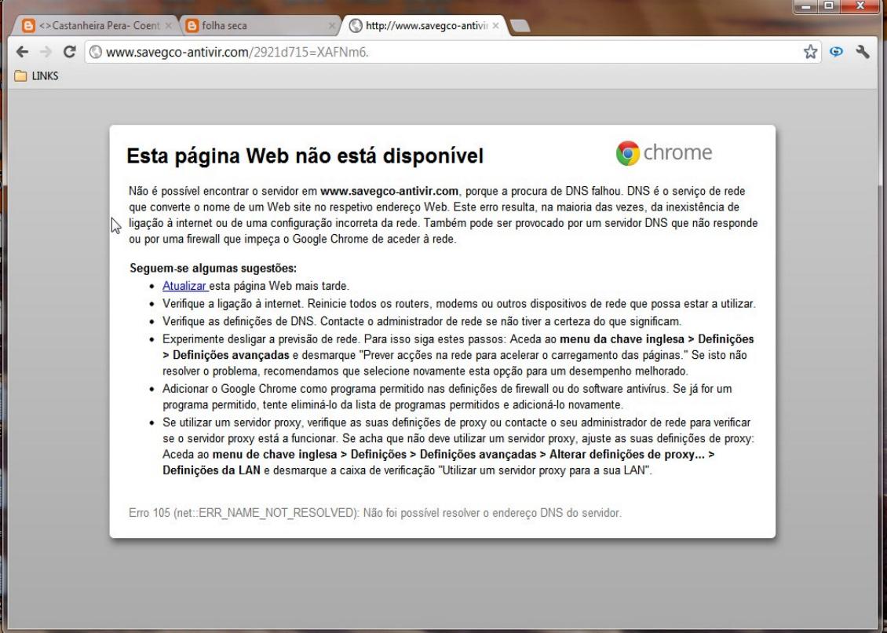Image resolution: width=887 pixels, height=633 pixels.
Task: Reload the page with the refresh icon
Action: tap(70, 52)
